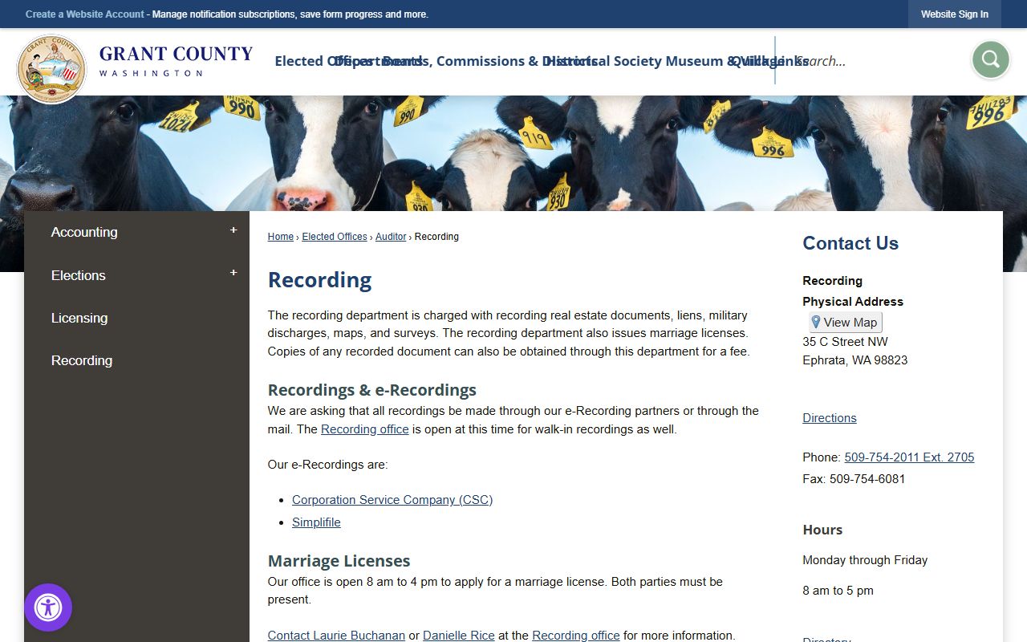Click the Grant County seal logo

click(x=51, y=69)
